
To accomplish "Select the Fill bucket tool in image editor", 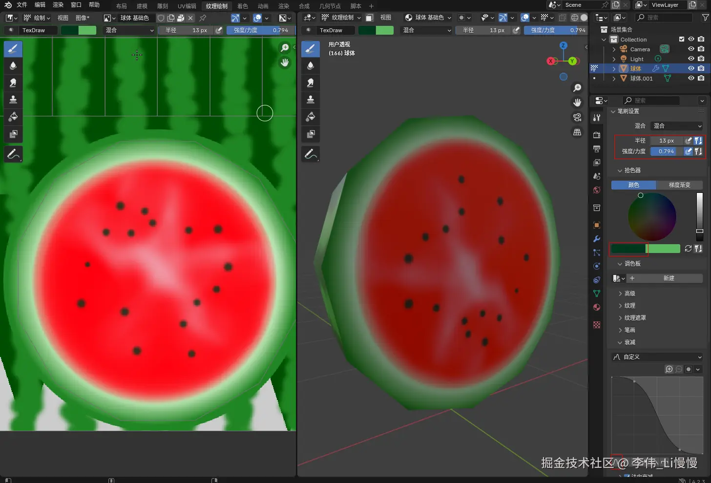I will (13, 117).
